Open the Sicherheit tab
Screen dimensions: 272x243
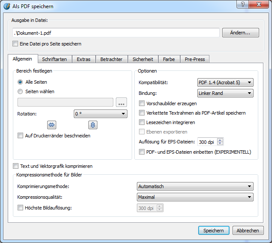pyautogui.click(x=142, y=59)
